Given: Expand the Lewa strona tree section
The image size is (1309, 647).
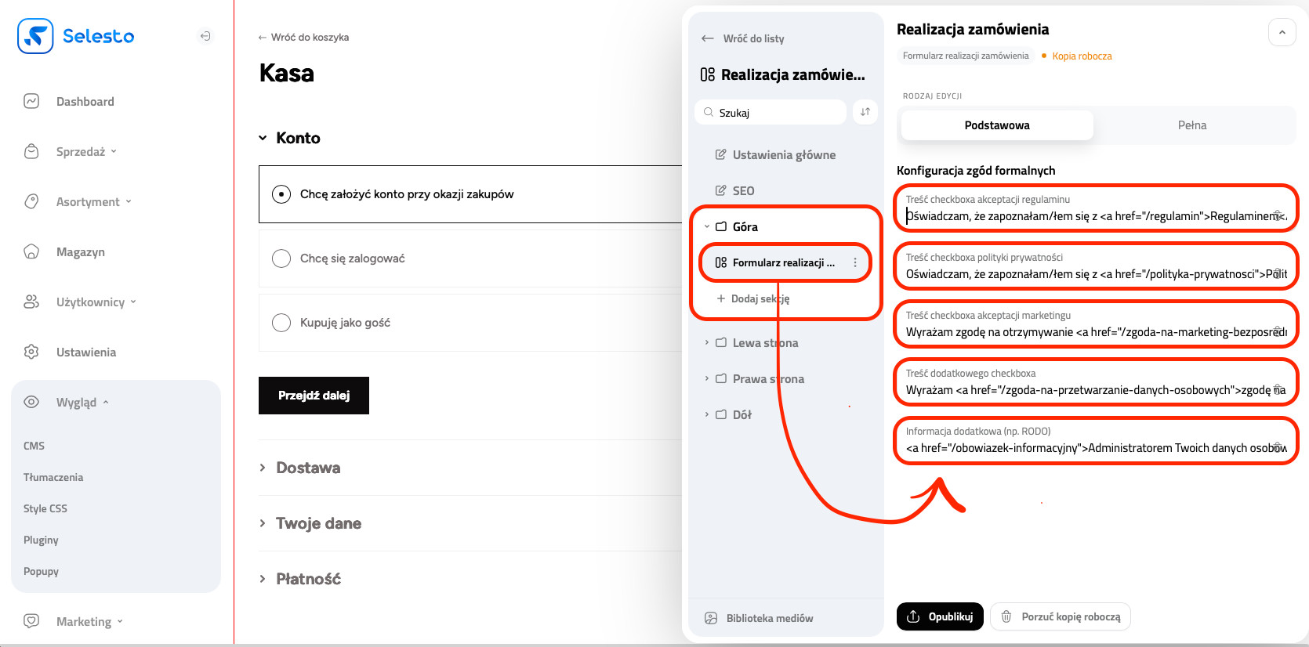Looking at the screenshot, I should tap(707, 343).
